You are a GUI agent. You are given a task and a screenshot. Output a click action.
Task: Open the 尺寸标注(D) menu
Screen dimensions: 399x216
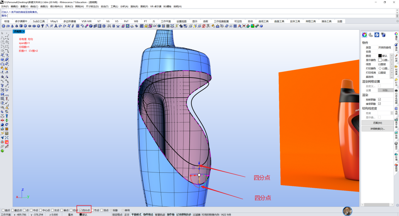[92, 6]
